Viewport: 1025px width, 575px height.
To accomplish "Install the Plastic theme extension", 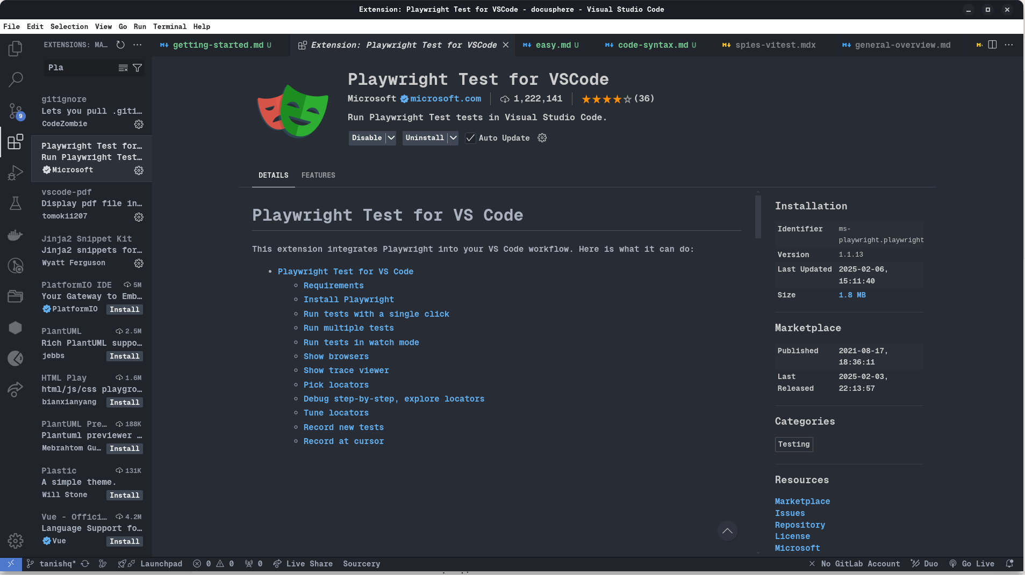I will [x=124, y=496].
